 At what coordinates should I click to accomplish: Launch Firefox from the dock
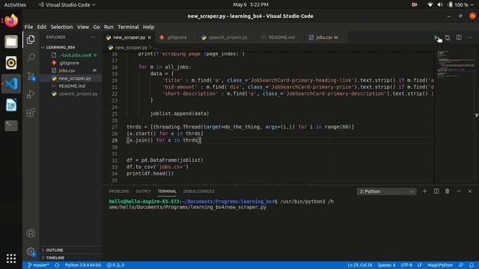point(11,21)
